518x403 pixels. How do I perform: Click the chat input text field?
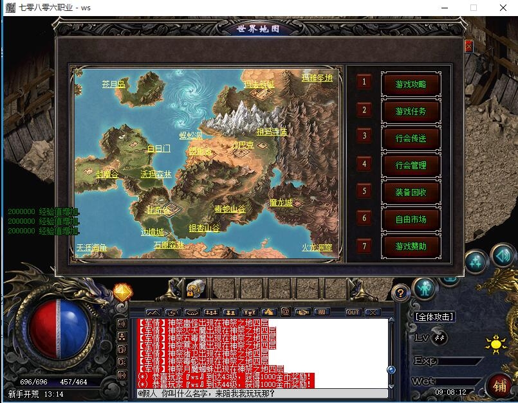pos(261,393)
